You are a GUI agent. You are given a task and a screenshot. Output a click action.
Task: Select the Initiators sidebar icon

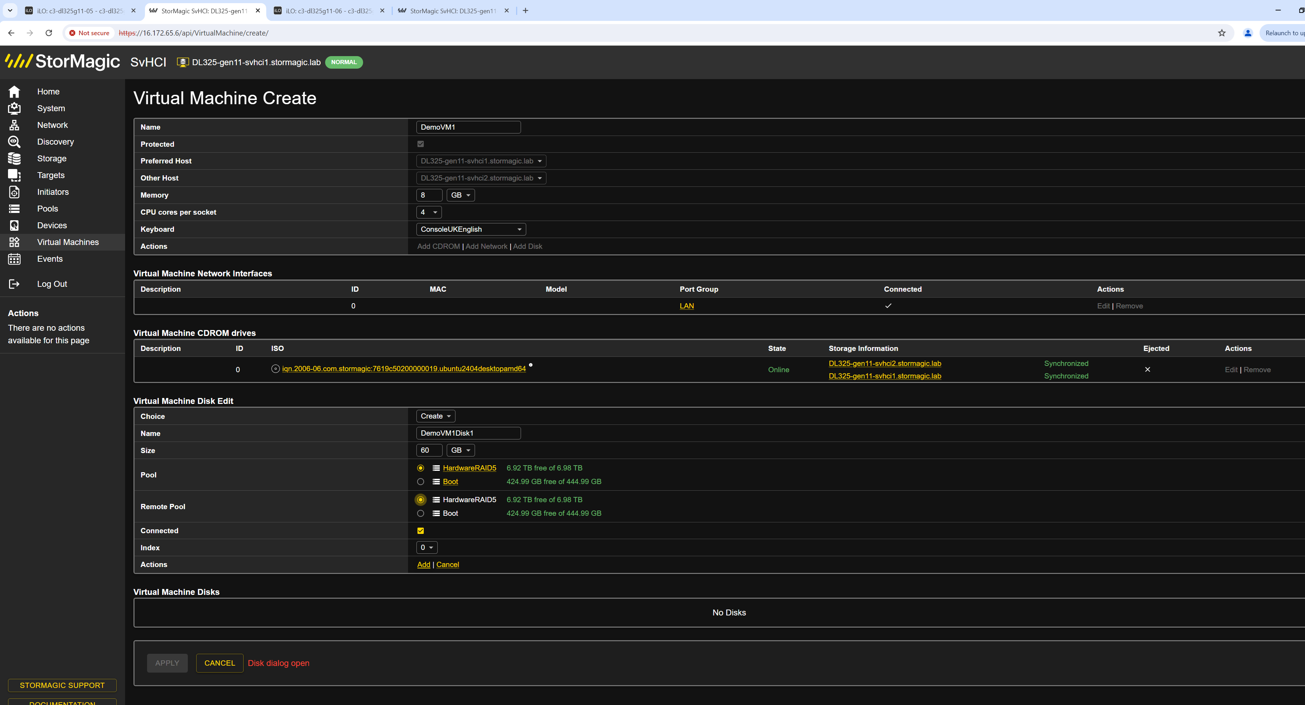(x=14, y=192)
